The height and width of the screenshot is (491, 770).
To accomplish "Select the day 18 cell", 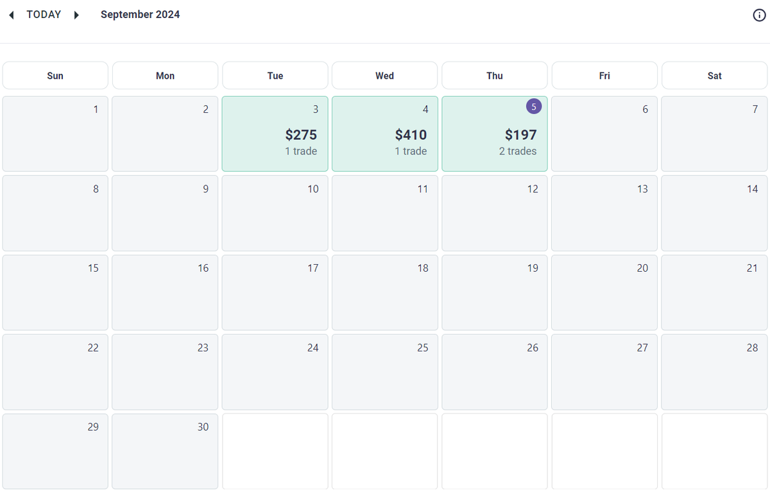I will [385, 293].
